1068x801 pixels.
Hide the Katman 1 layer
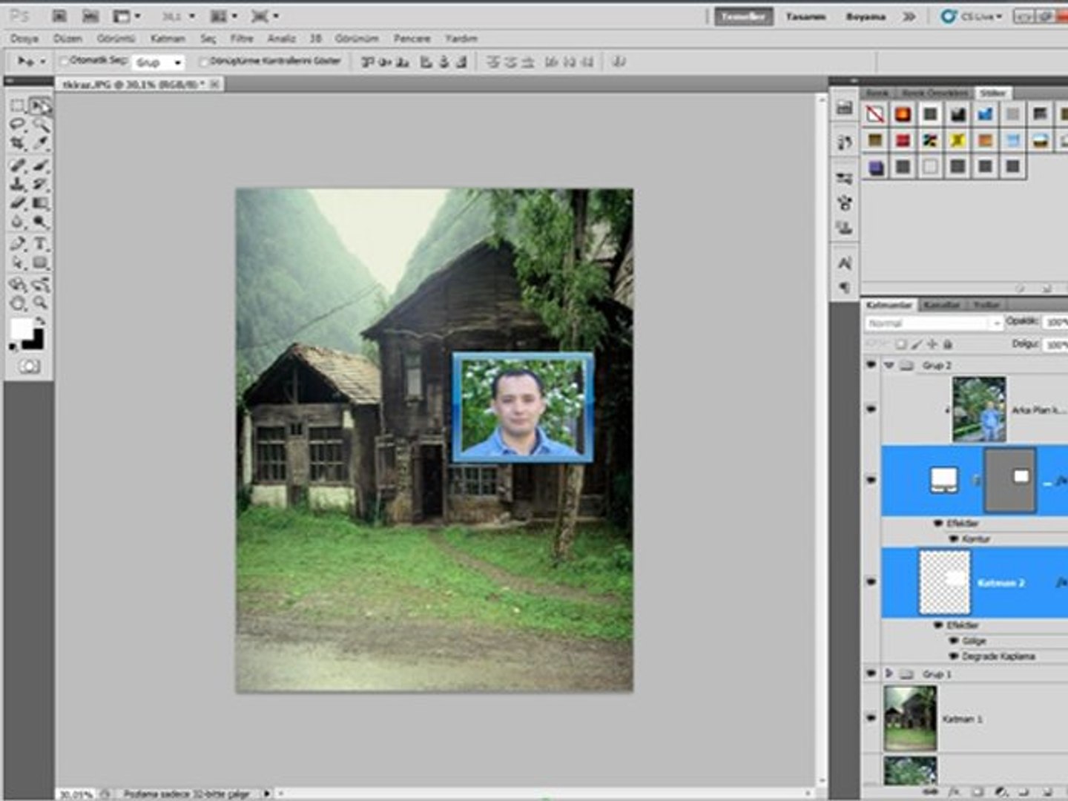point(871,718)
